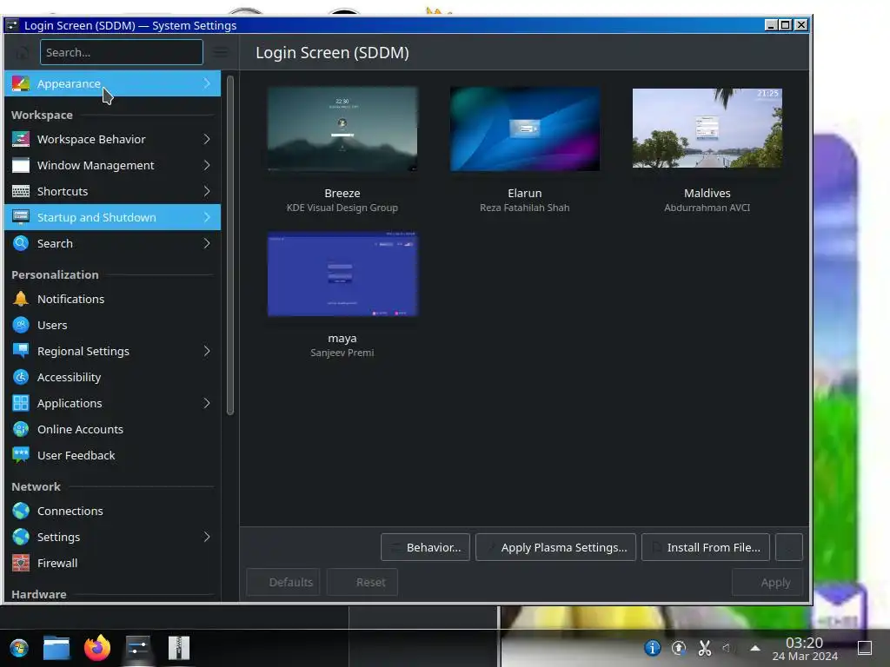
Task: Click the Connections globe icon
Action: click(x=21, y=511)
